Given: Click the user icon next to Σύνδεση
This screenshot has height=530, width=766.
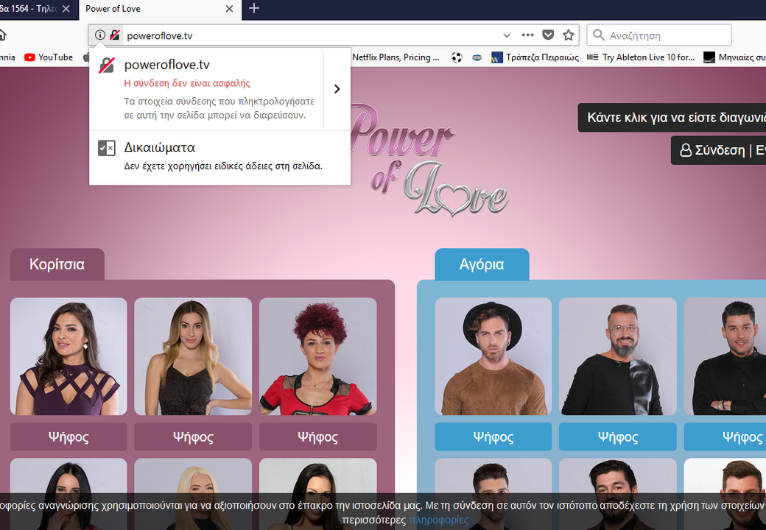Looking at the screenshot, I should (x=686, y=150).
